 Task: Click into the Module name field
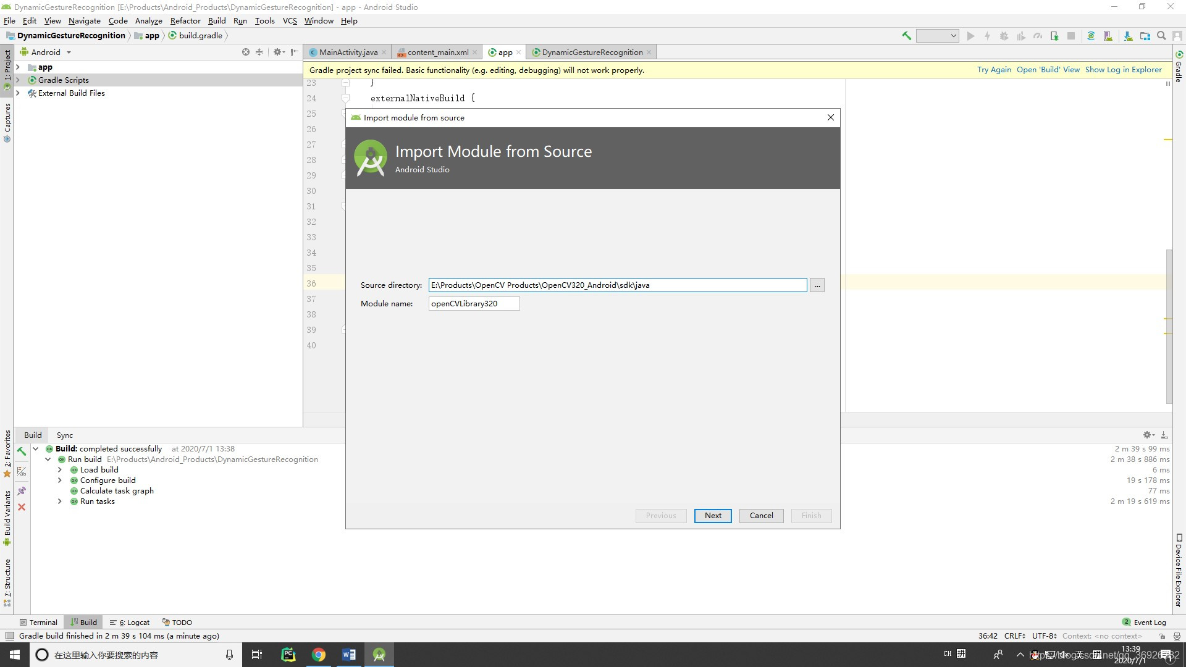474,304
